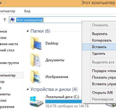Click the Локальный диск (C:) usage bar
This screenshot has width=116, height=110.
tap(63, 101)
